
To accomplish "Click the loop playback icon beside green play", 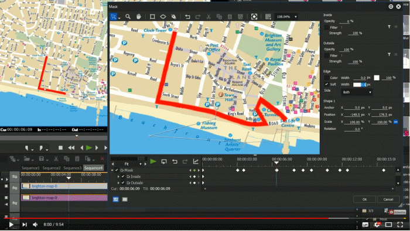I will (x=164, y=161).
